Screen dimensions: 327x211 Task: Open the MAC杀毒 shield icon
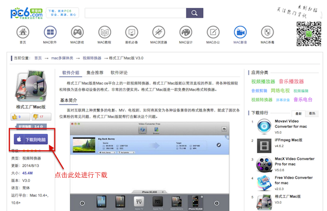coord(268,32)
